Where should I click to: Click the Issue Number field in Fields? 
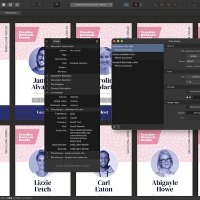(60, 145)
